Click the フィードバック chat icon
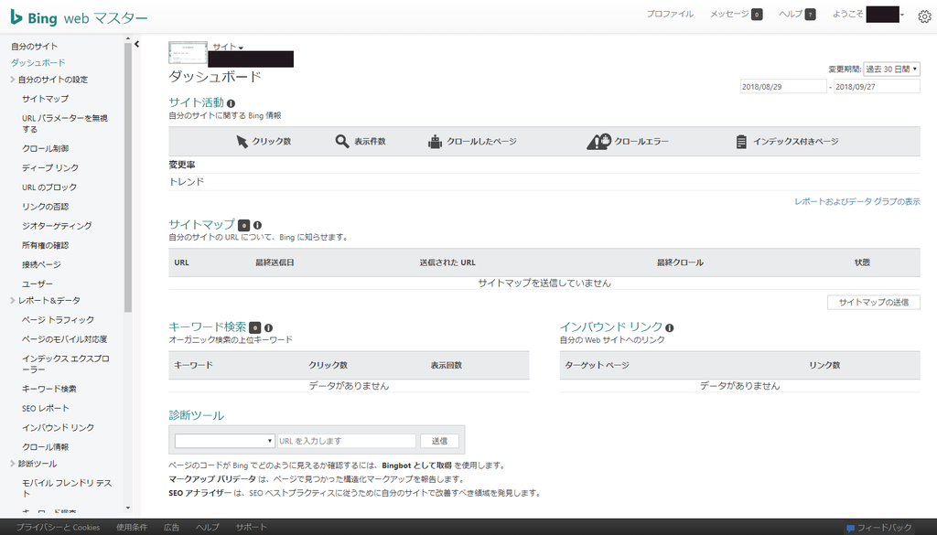Viewport: 937px width, 535px height. click(x=850, y=529)
